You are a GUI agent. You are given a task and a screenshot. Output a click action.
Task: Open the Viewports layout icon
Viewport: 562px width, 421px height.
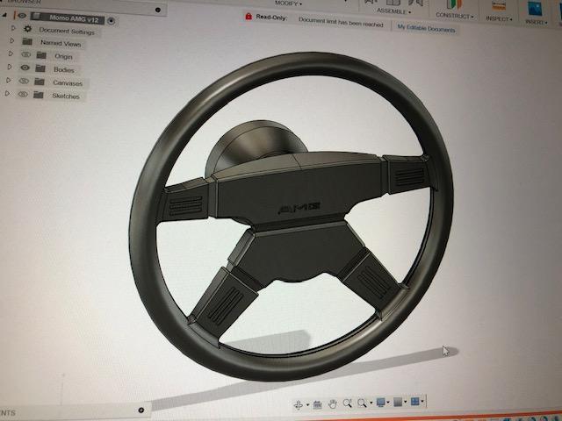click(x=414, y=402)
